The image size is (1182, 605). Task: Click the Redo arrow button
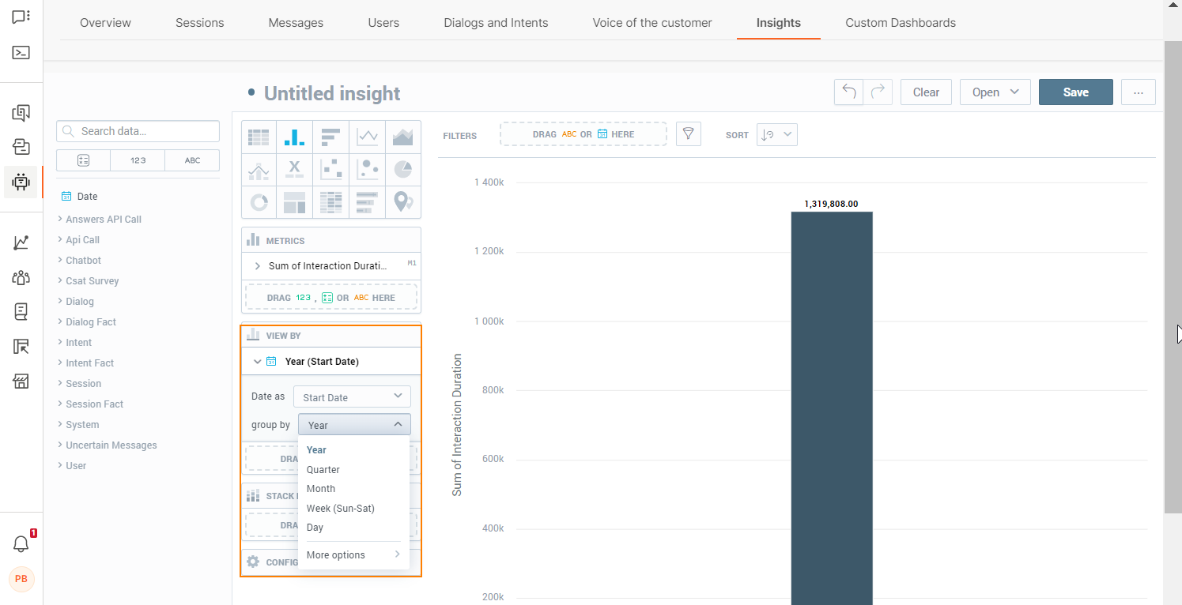[878, 92]
